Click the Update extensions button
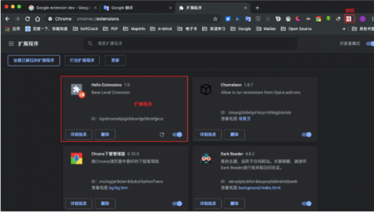This screenshot has width=374, height=212. (x=115, y=61)
